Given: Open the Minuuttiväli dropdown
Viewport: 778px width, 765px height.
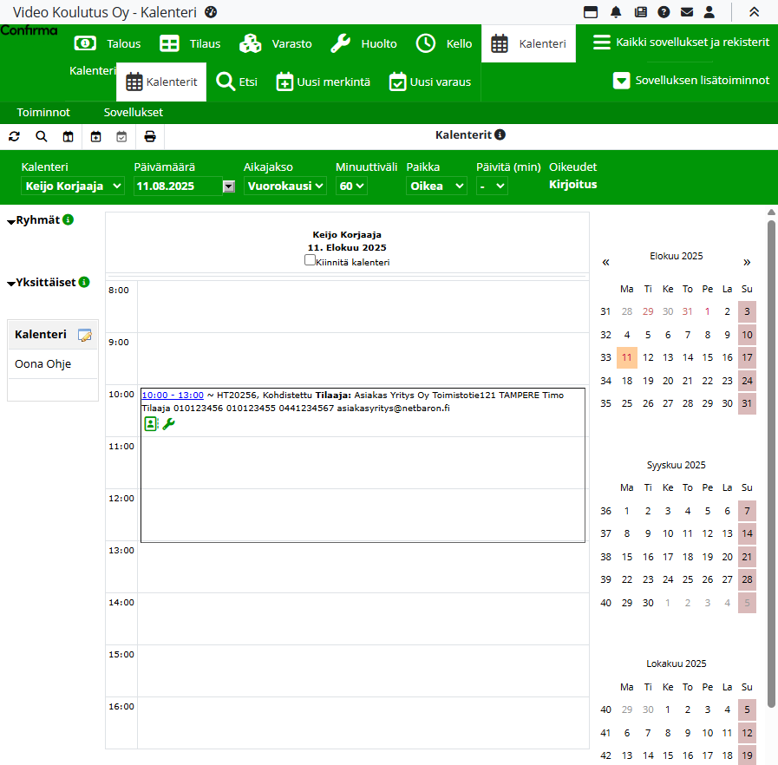Looking at the screenshot, I should coord(351,186).
